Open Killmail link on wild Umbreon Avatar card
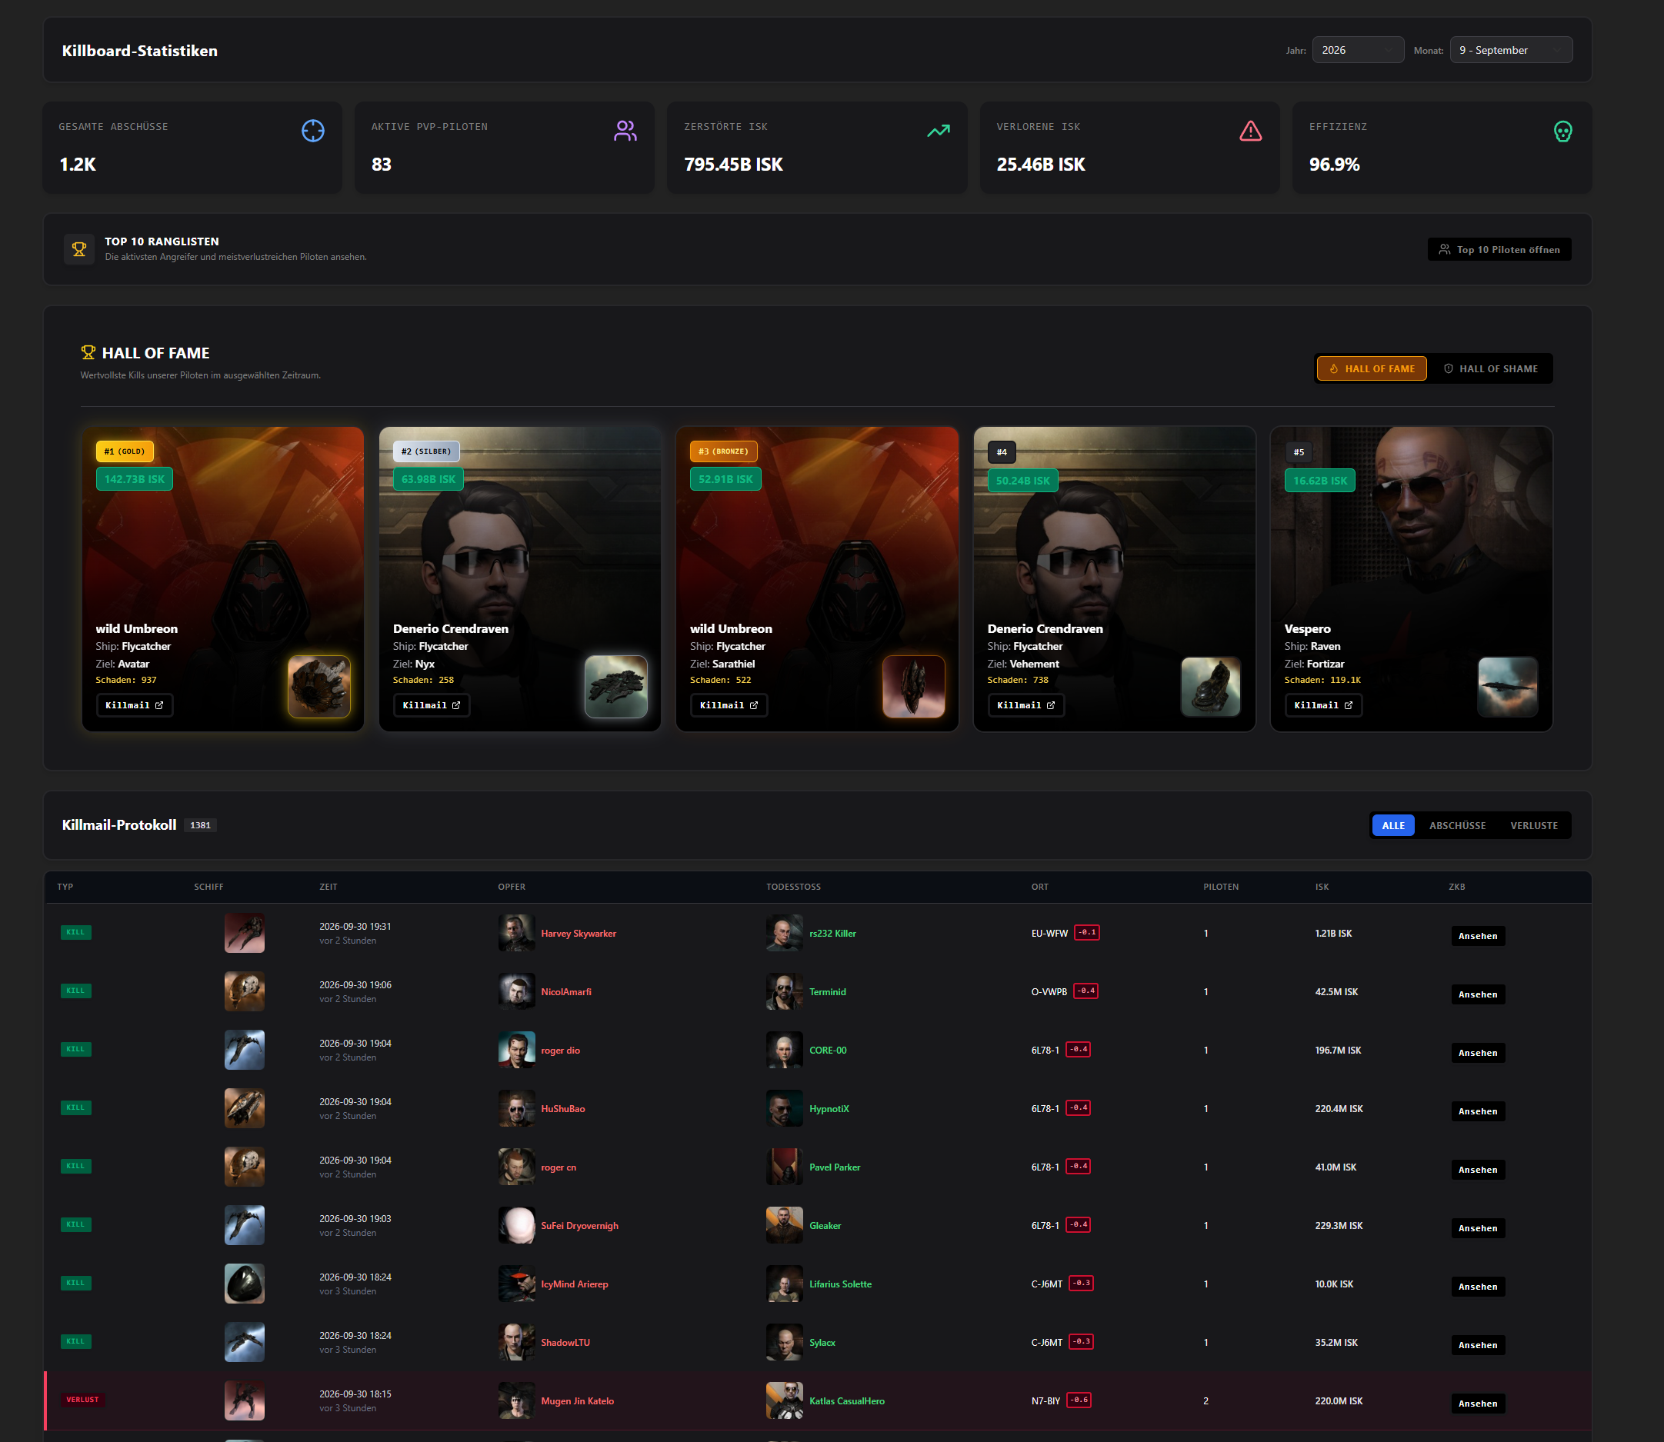The image size is (1664, 1442). coord(135,705)
